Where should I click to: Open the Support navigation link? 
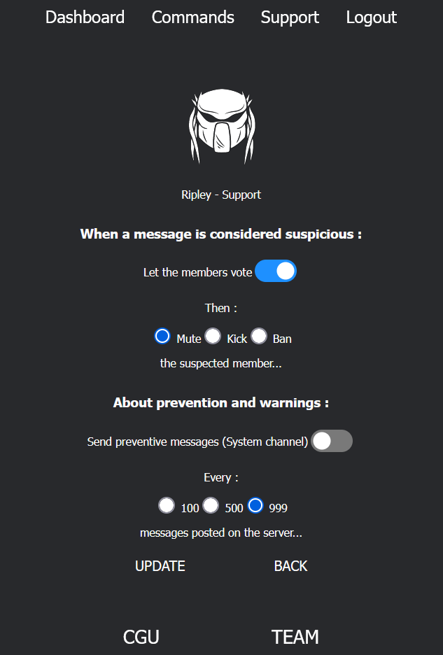pyautogui.click(x=290, y=17)
